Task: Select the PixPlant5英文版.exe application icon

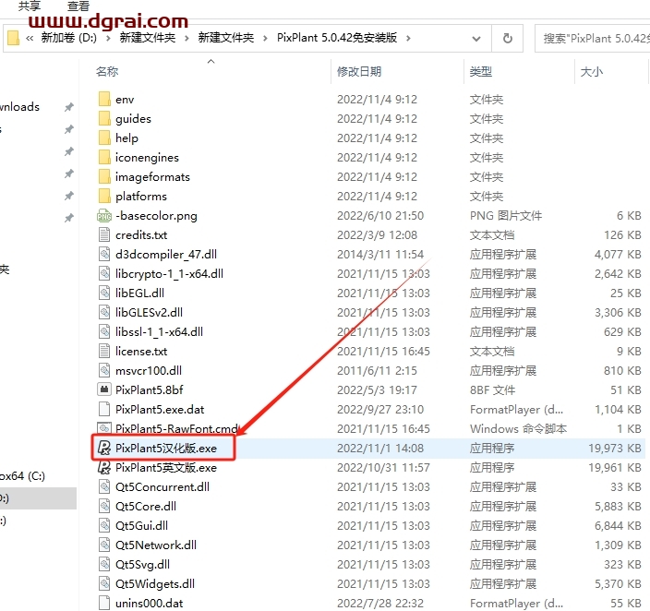Action: pyautogui.click(x=104, y=468)
